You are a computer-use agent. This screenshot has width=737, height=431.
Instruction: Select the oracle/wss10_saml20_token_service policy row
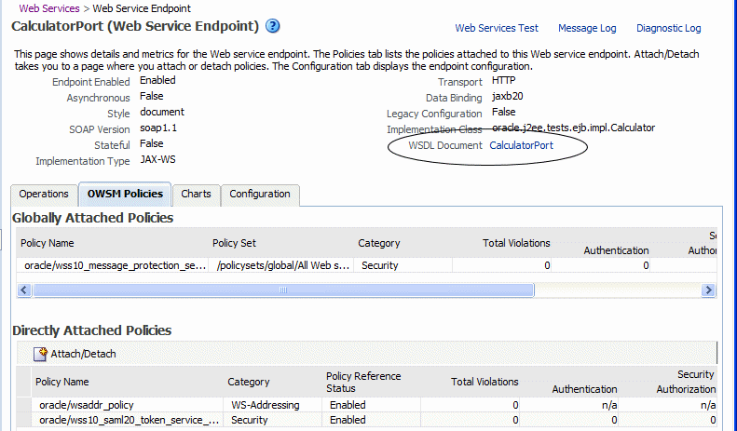(x=129, y=420)
